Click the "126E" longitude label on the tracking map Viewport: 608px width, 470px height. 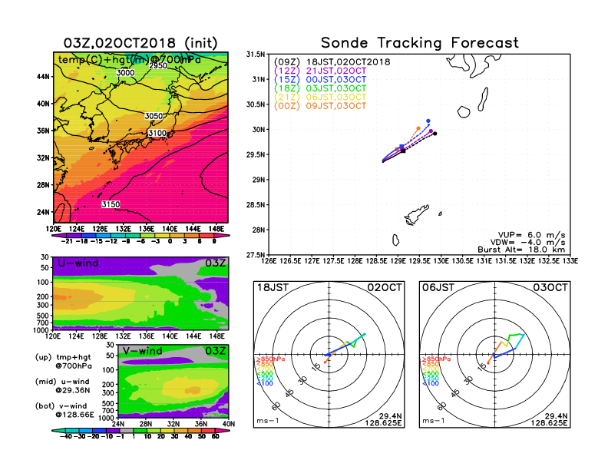point(269,261)
